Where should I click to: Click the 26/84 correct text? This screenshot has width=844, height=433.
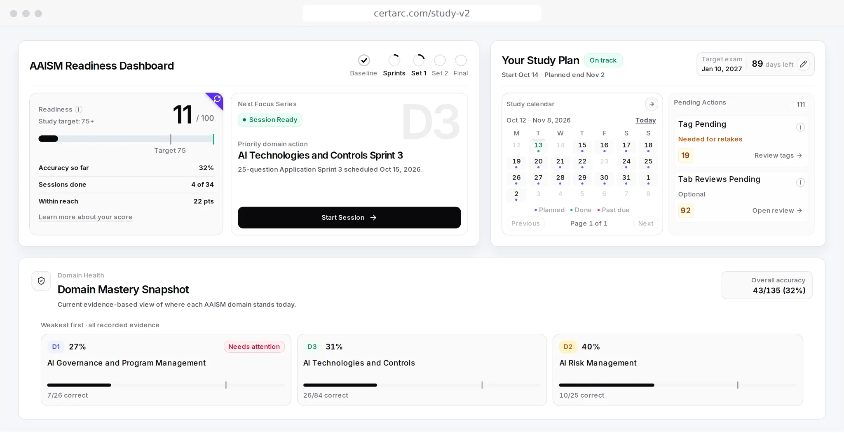326,395
